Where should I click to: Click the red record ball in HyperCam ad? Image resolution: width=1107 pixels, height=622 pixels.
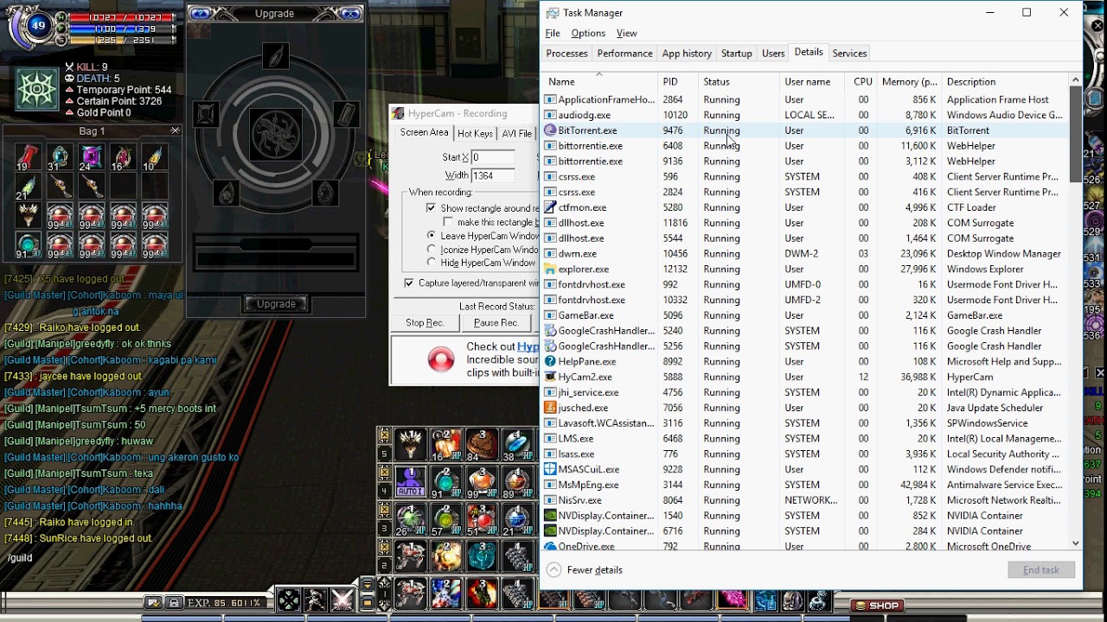(441, 359)
